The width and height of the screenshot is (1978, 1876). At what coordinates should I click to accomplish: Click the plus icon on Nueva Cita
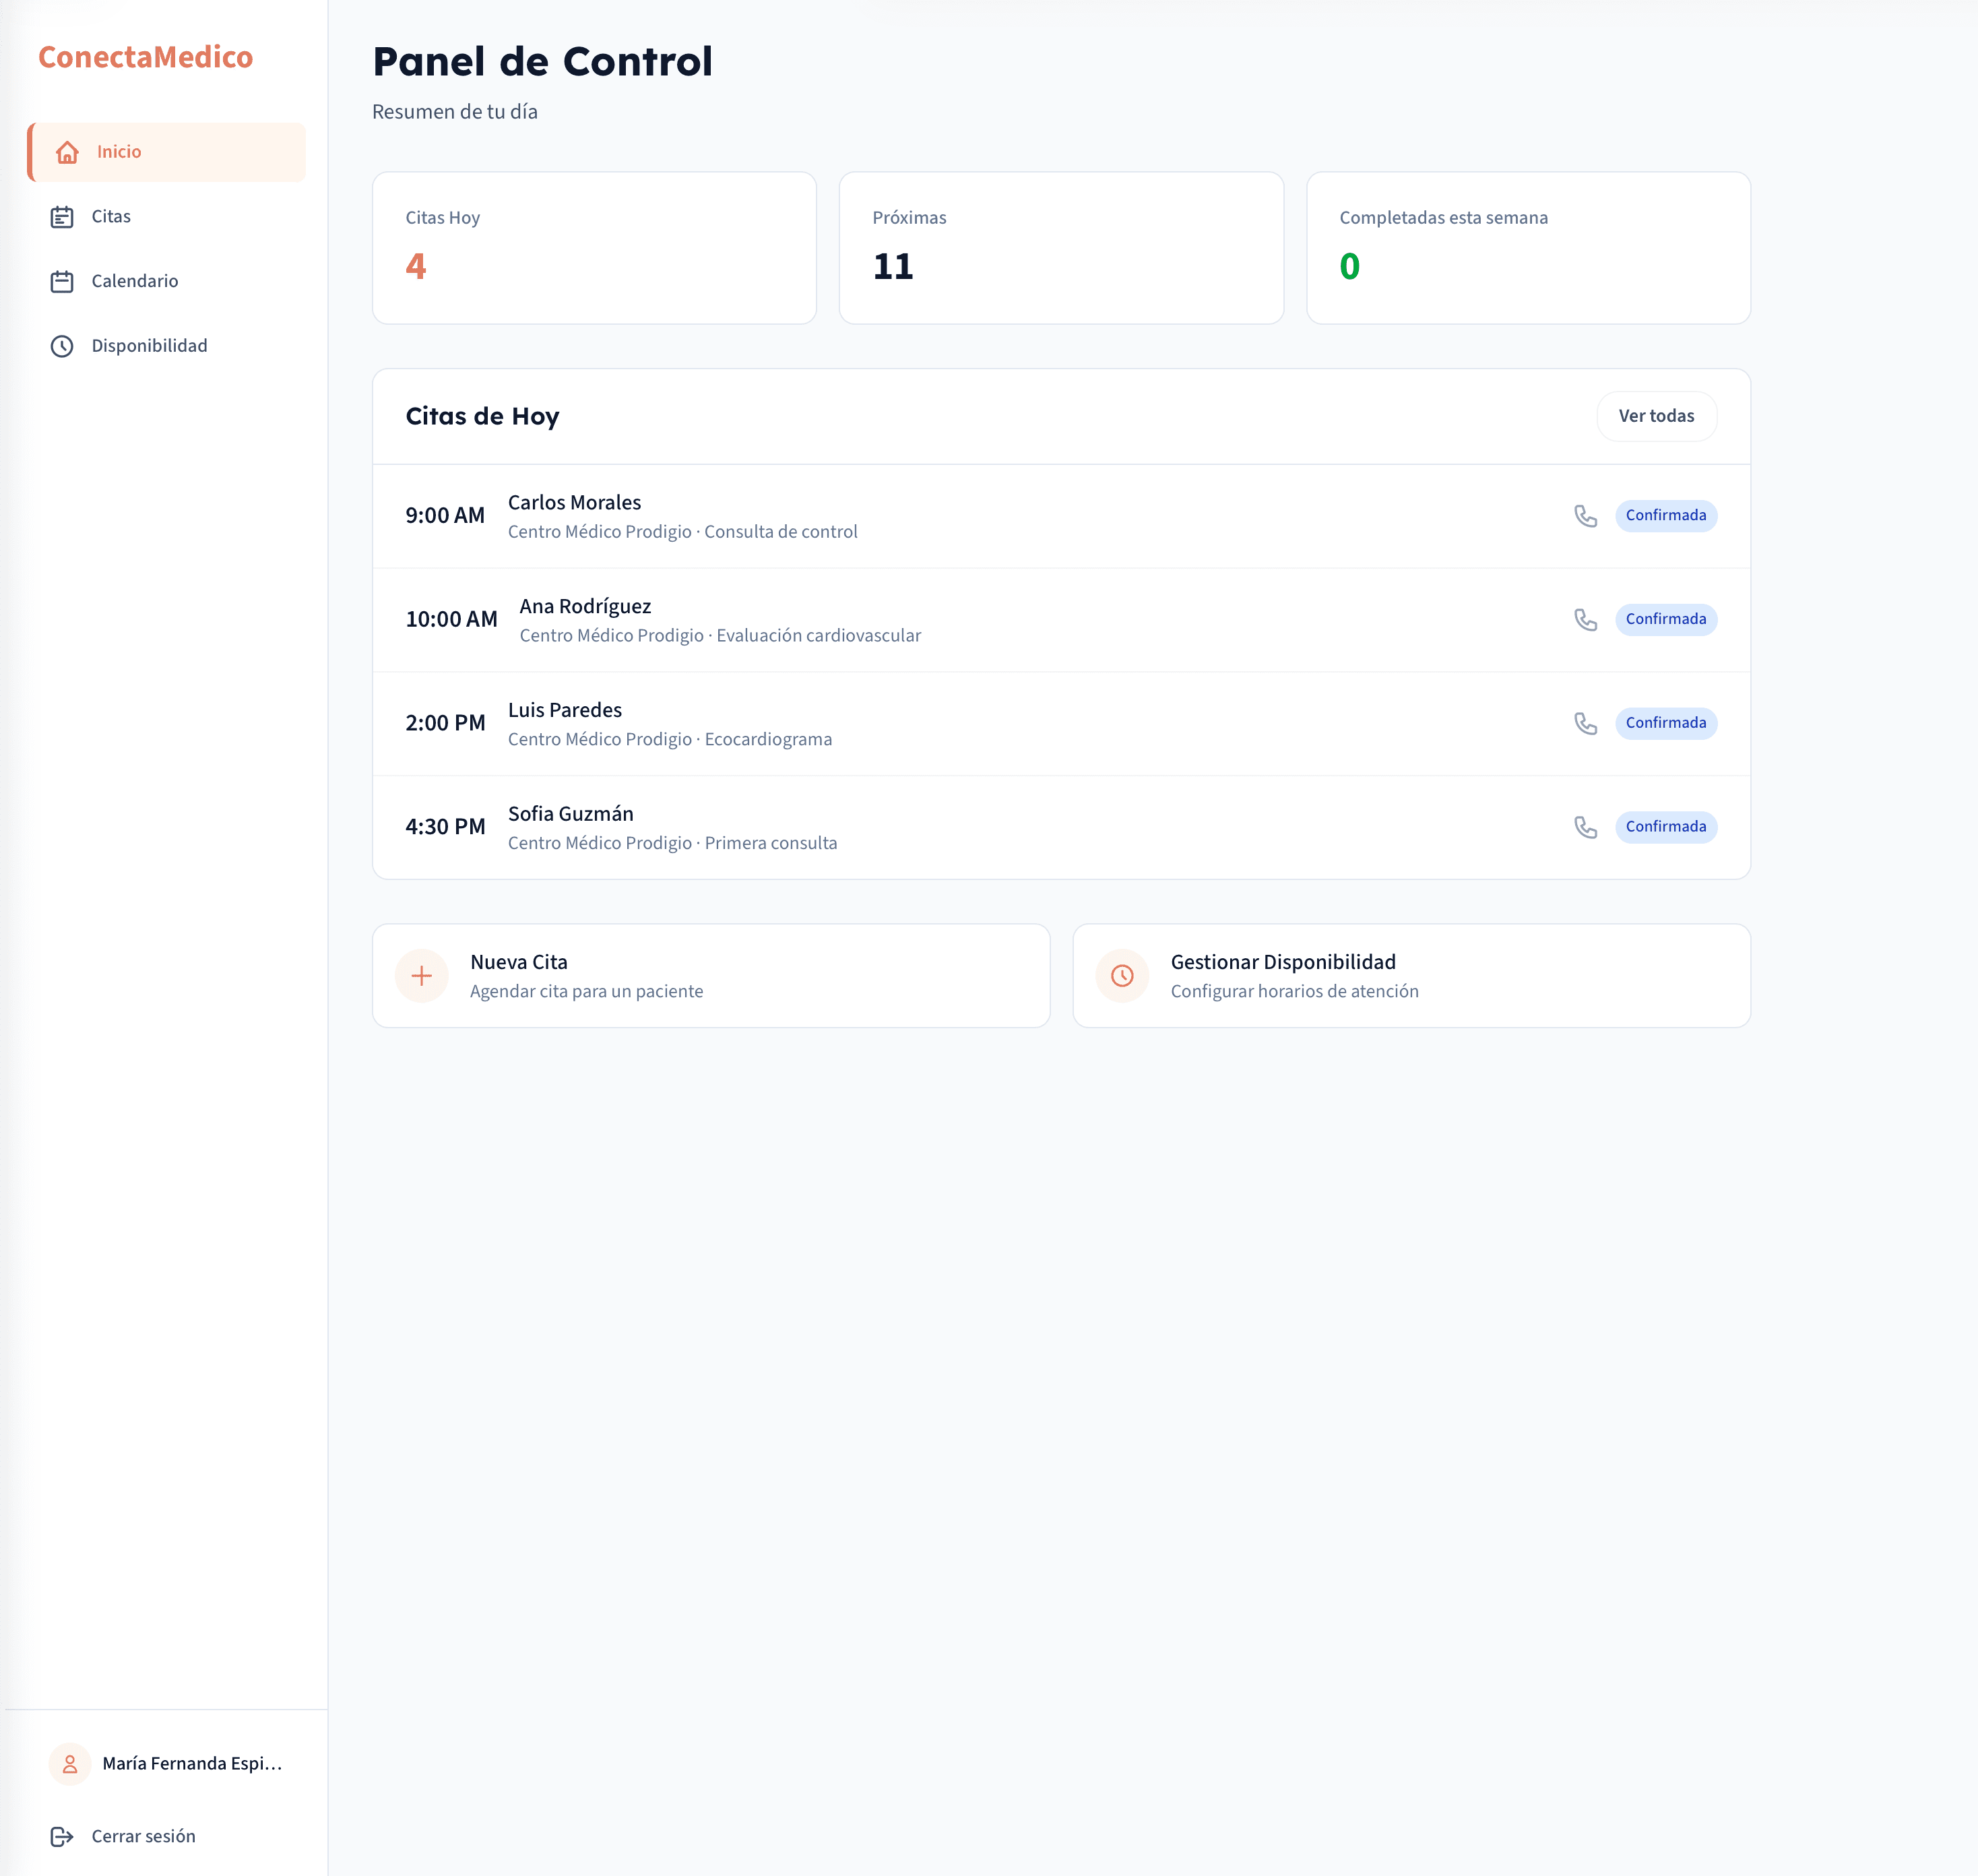[x=421, y=975]
